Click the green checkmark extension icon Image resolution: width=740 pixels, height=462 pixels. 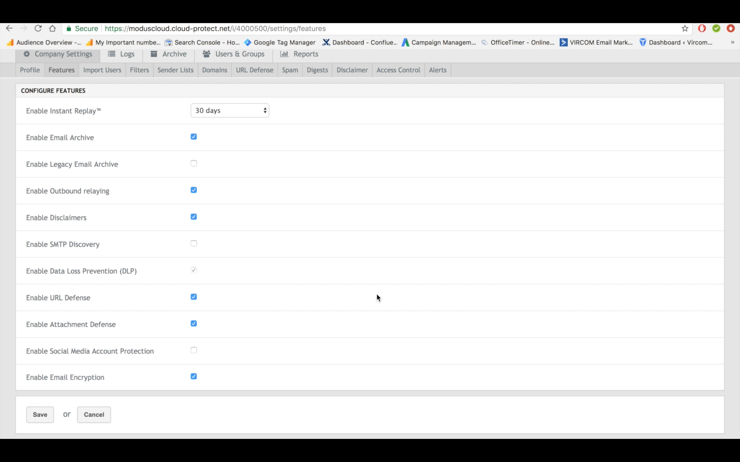716,28
